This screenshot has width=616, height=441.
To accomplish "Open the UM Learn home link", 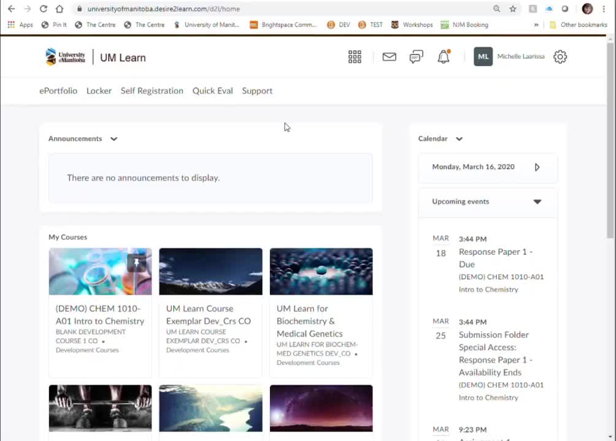I will 123,58.
